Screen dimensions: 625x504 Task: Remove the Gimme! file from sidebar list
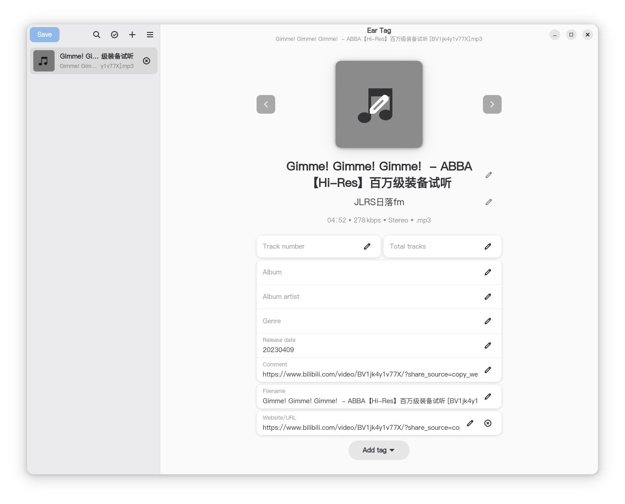(146, 61)
